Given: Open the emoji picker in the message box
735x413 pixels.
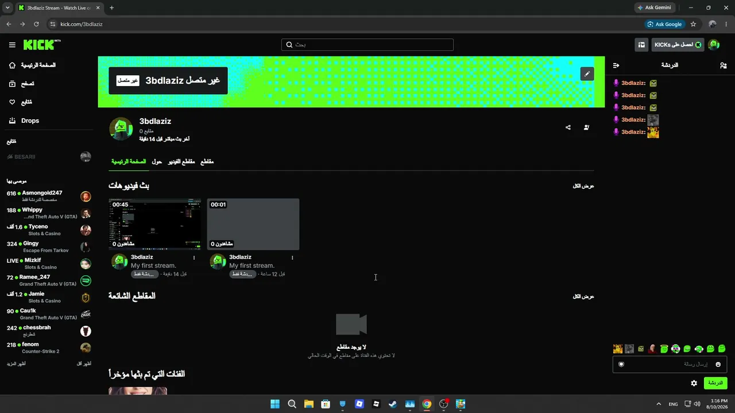Looking at the screenshot, I should click(x=718, y=364).
